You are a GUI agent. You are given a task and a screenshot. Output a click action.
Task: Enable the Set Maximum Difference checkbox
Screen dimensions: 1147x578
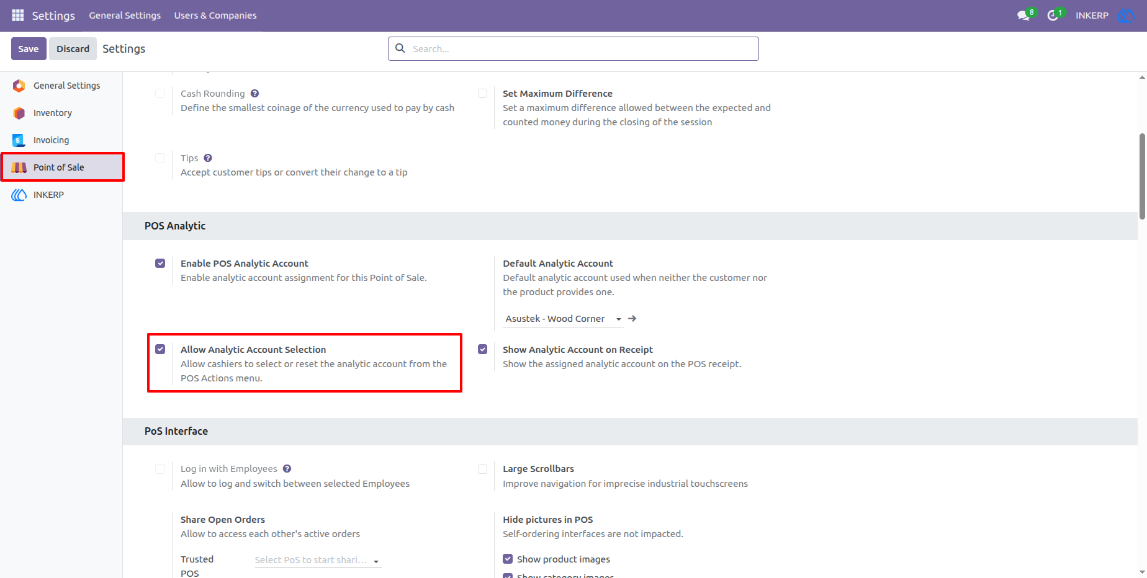click(x=482, y=94)
